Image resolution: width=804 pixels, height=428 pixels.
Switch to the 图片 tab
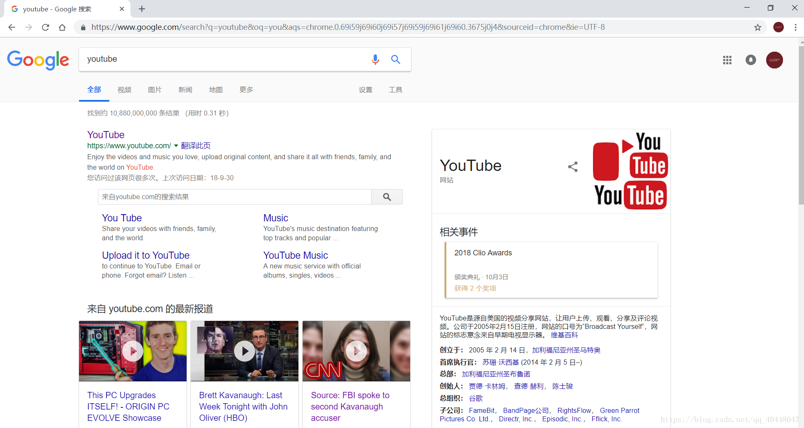click(155, 90)
